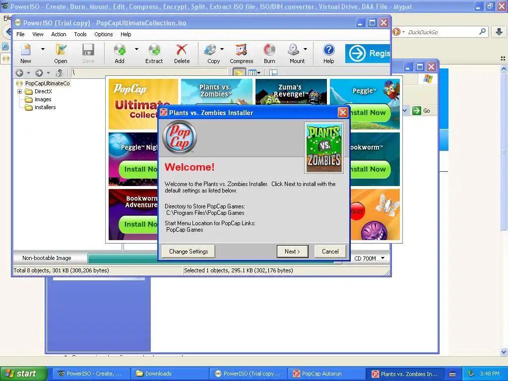Select the images folder in the tree
508x381 pixels.
43,99
